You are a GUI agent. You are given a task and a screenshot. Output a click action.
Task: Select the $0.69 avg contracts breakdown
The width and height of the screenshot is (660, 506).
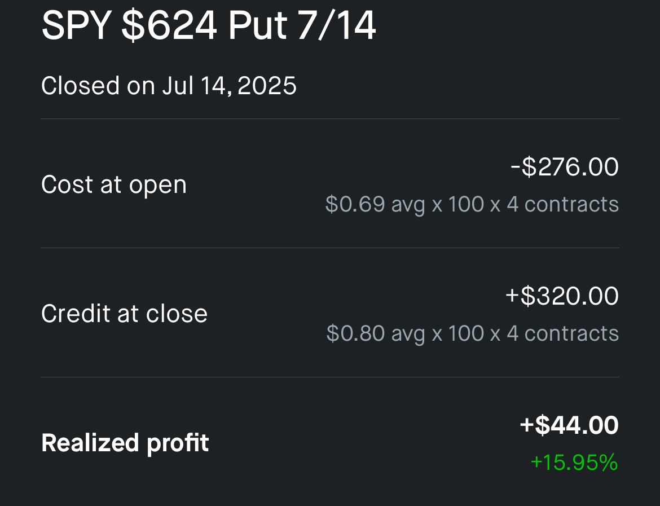[x=472, y=205]
